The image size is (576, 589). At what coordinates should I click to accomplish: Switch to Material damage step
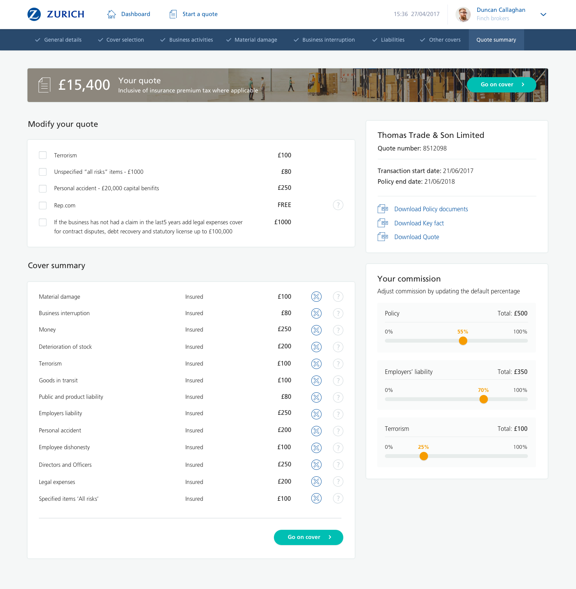click(x=252, y=40)
